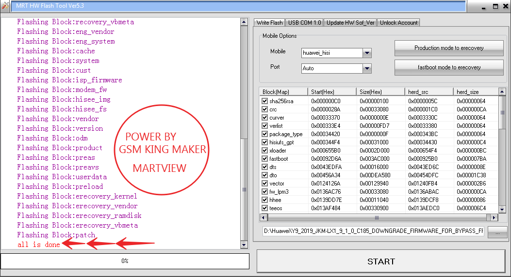
Task: Expand the Port dropdown showing Auto
Action: (x=367, y=68)
